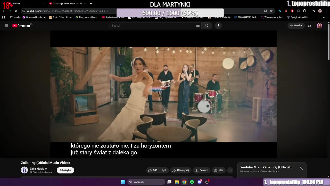Open Download free fan a... bookmark
The image size is (330, 186).
pyautogui.click(x=34, y=17)
